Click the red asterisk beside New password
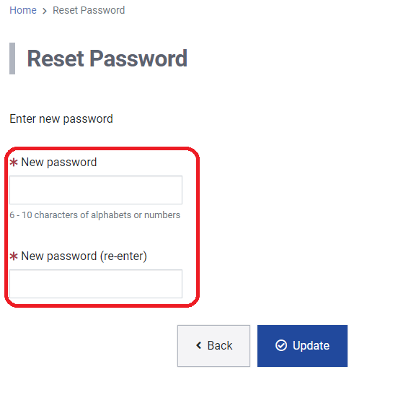 tap(14, 162)
